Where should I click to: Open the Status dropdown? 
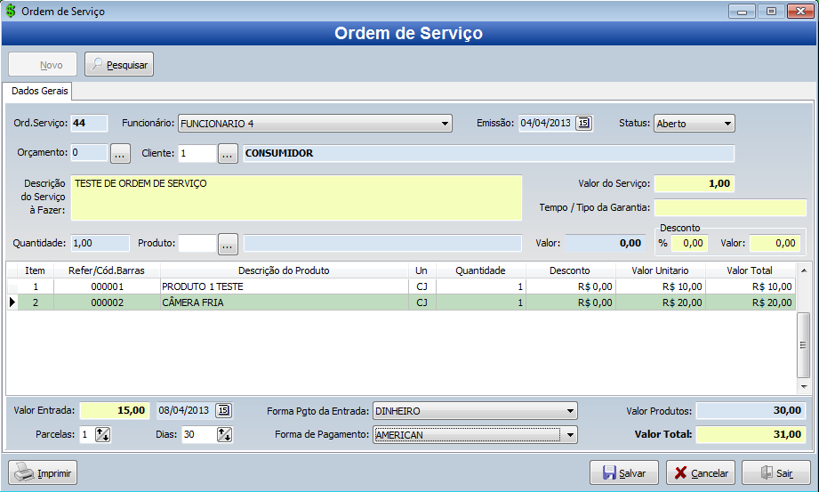[x=727, y=124]
